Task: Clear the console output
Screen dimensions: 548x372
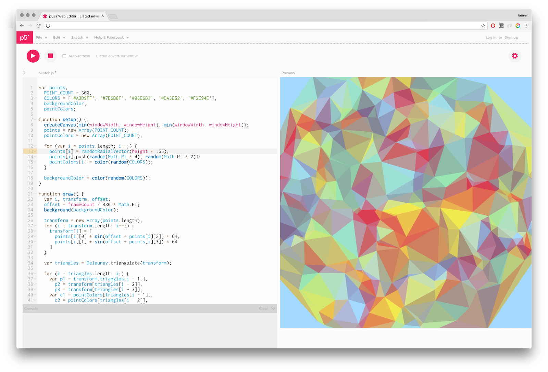Action: pyautogui.click(x=263, y=308)
